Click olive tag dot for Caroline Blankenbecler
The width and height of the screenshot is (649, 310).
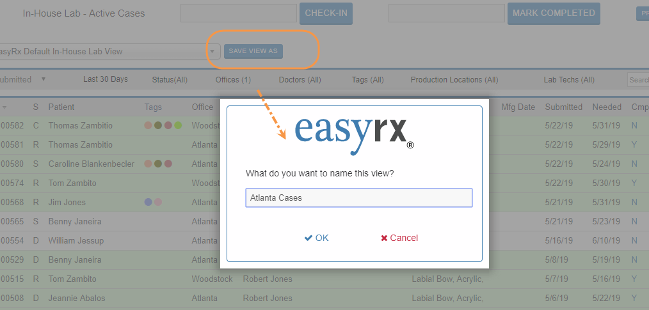pos(158,164)
